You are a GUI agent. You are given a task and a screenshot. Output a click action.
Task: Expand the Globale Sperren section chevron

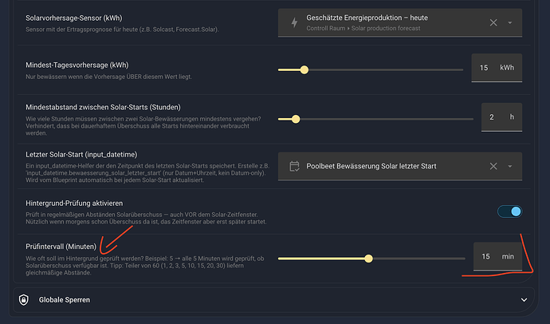(524, 300)
